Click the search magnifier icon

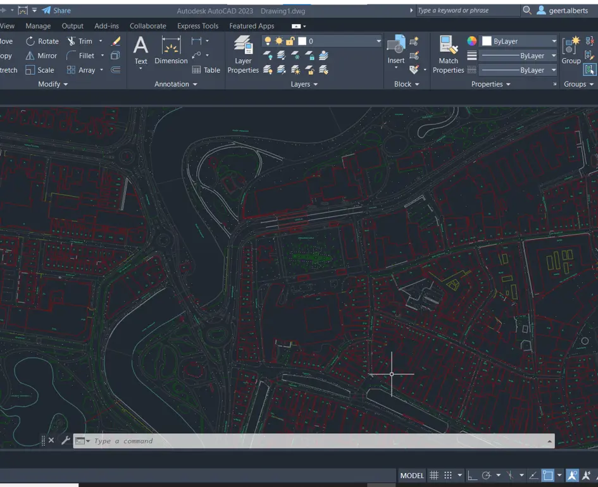pos(526,10)
